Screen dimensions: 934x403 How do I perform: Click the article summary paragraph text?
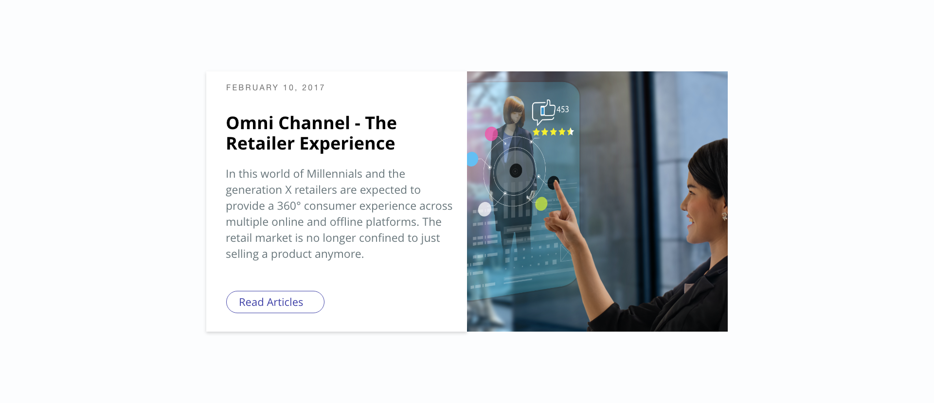point(339,214)
